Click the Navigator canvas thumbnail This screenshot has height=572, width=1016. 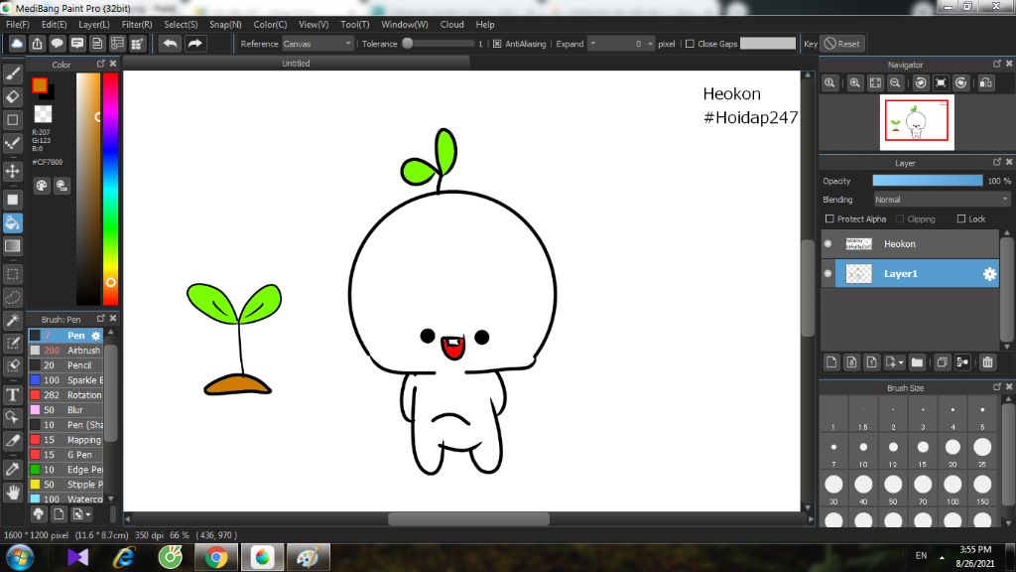coord(917,122)
